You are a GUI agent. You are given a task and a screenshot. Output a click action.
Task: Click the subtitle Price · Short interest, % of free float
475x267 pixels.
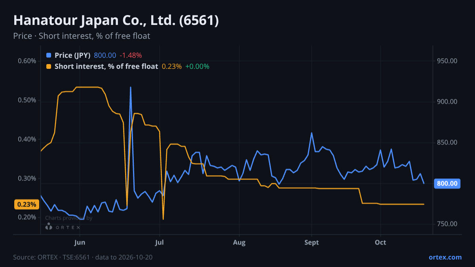(x=82, y=36)
